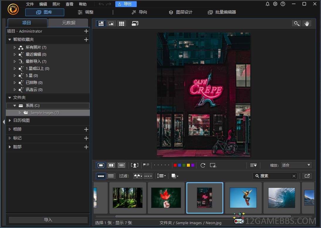Select the zoom magnifier tool
This screenshot has width=321, height=228.
click(296, 23)
